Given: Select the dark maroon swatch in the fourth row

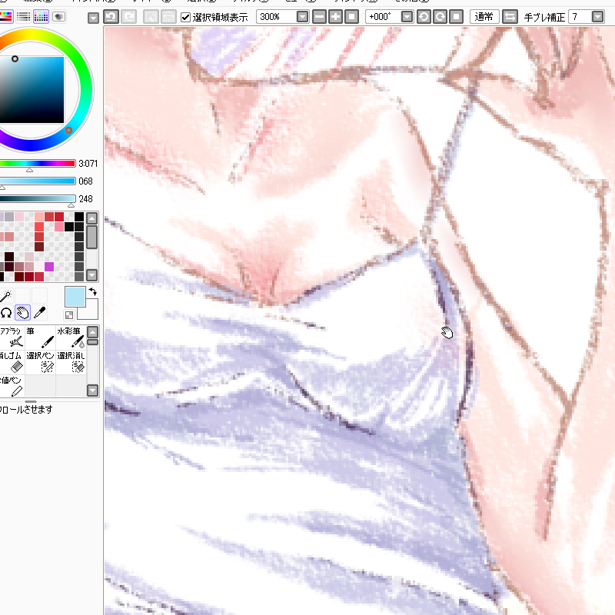Looking at the screenshot, I should click(39, 247).
